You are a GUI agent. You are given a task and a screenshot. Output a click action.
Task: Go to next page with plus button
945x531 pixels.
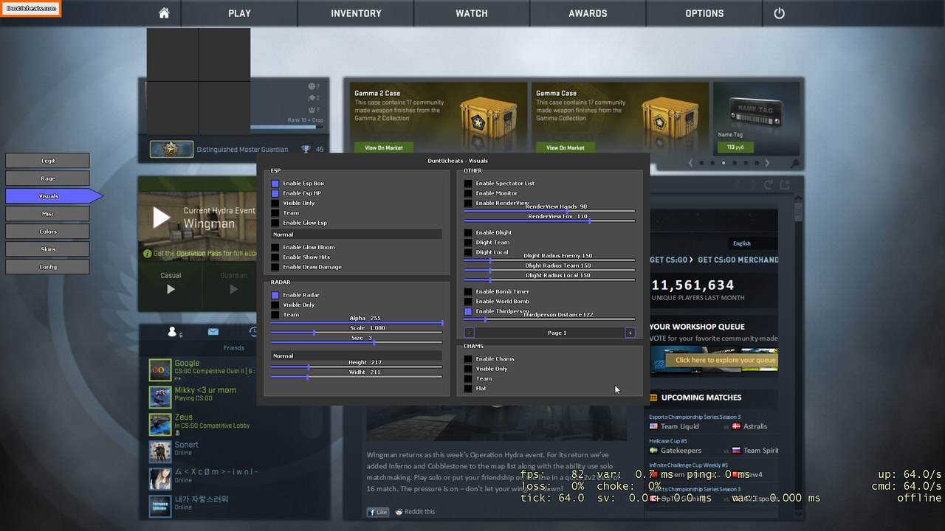click(x=630, y=333)
